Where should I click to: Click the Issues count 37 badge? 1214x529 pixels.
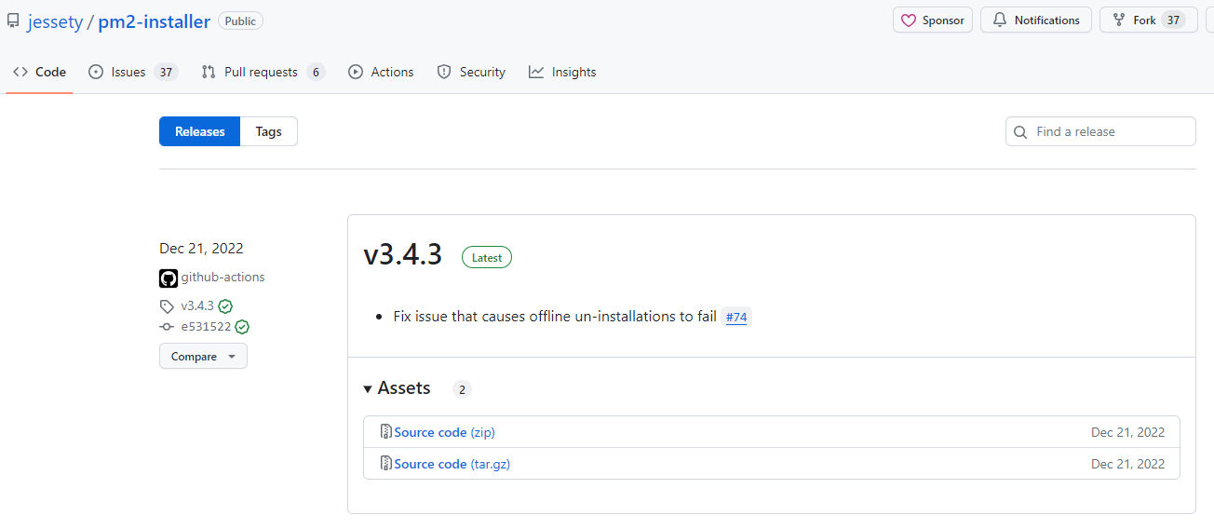(x=166, y=72)
